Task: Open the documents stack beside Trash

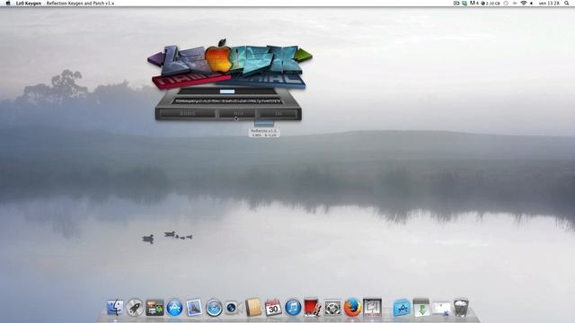Action: point(441,308)
